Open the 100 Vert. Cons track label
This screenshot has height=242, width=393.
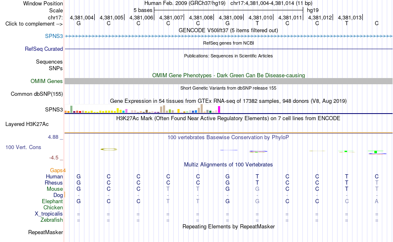pos(23,147)
